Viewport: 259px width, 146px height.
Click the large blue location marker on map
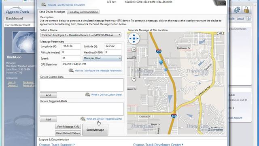pyautogui.click(x=161, y=62)
